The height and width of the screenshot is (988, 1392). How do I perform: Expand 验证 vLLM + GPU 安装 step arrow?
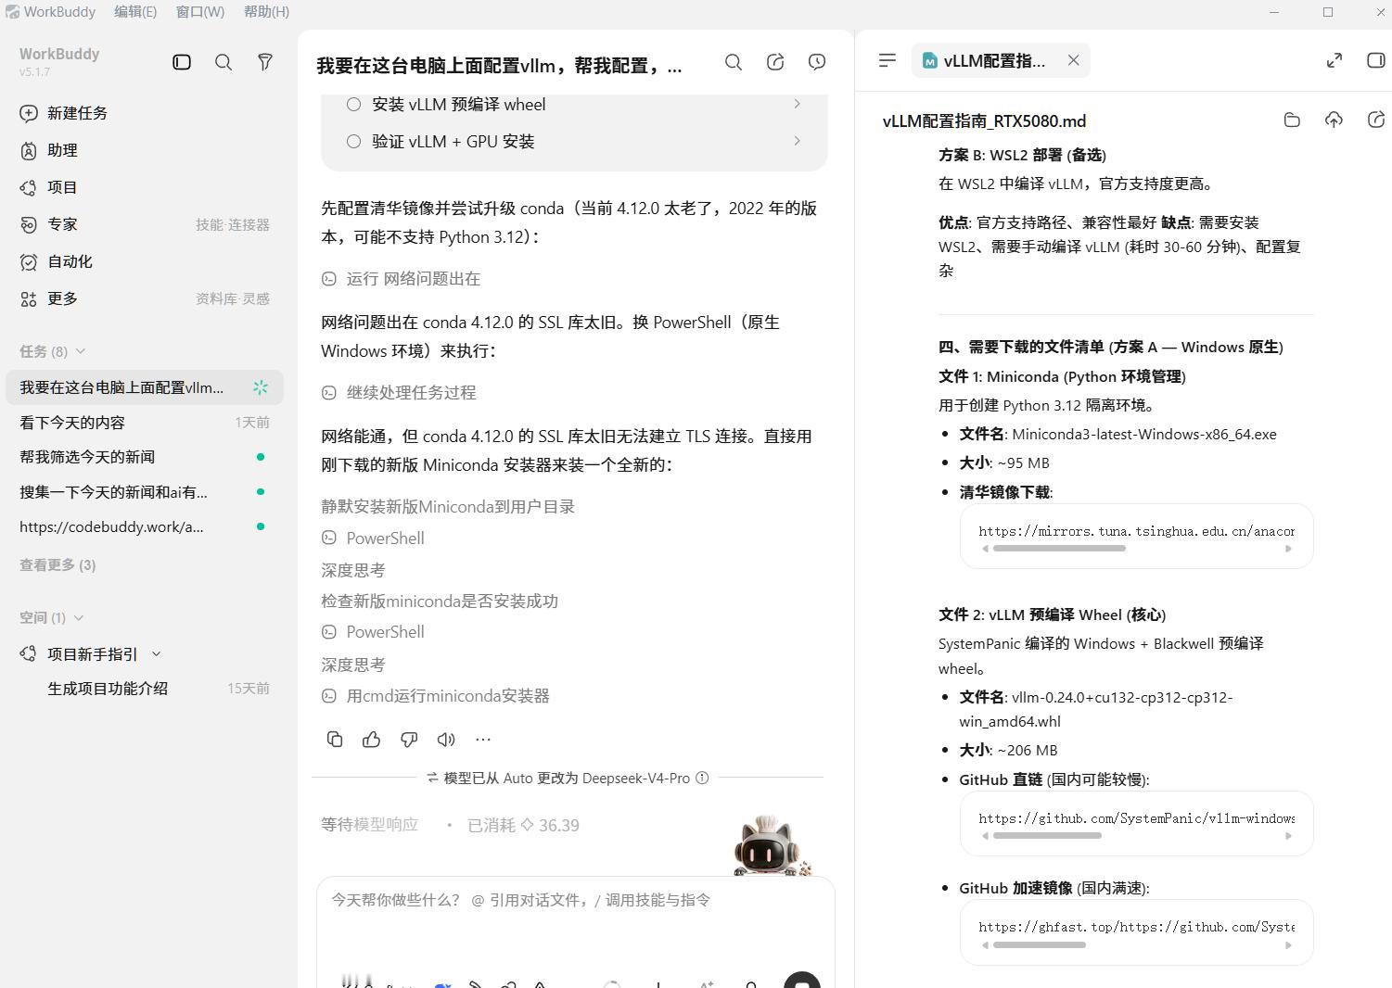point(798,141)
